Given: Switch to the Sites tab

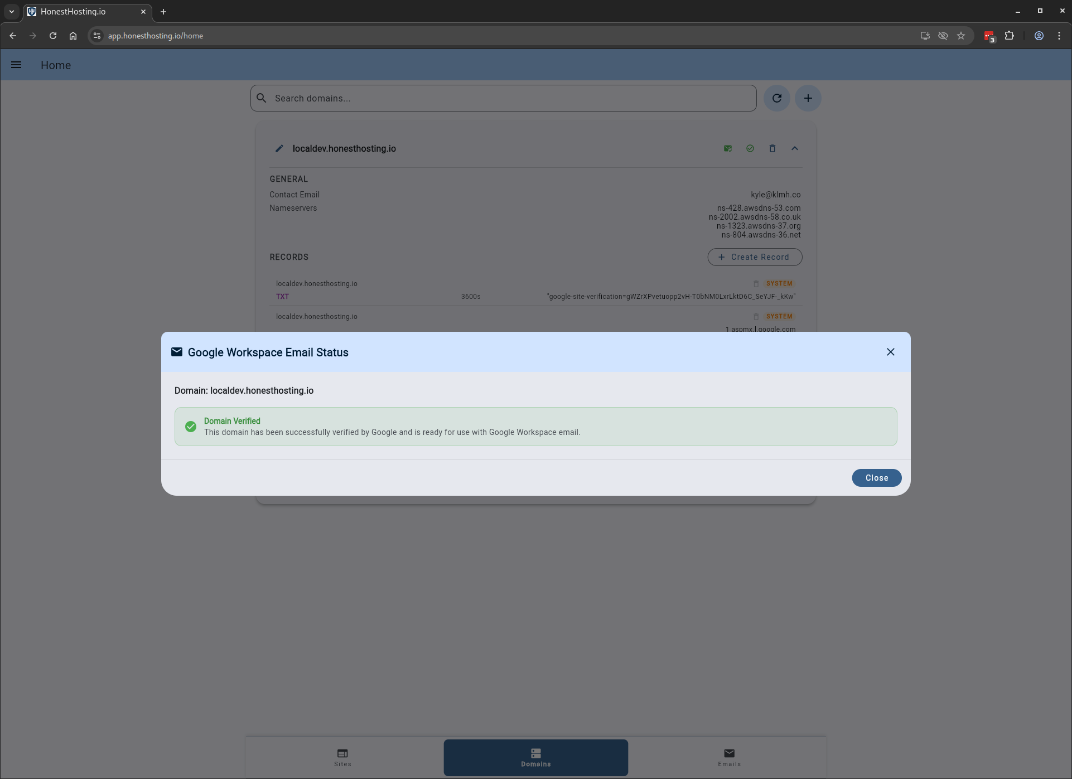Looking at the screenshot, I should click(x=342, y=757).
